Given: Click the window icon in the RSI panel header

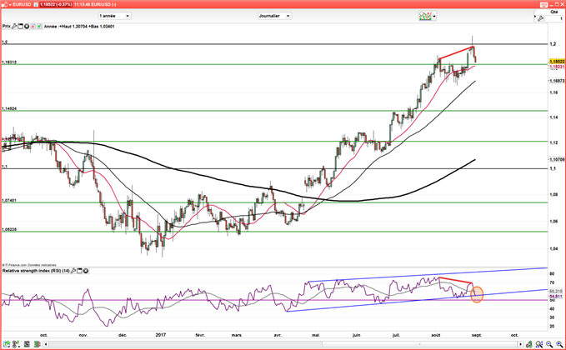Looking at the screenshot, I should click(x=79, y=271).
